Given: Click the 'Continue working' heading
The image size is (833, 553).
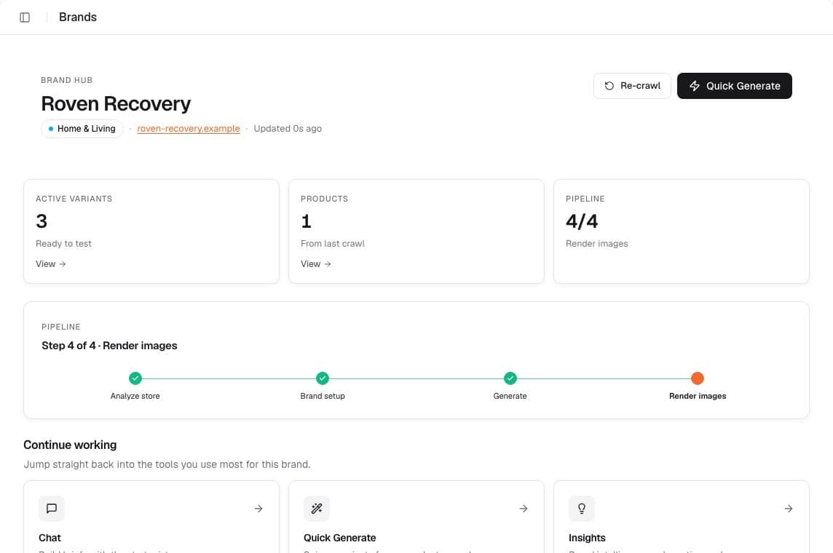Looking at the screenshot, I should (x=70, y=445).
